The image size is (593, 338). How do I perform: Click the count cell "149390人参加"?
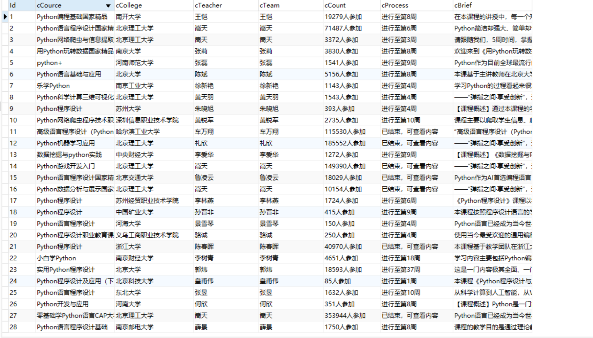pyautogui.click(x=352, y=166)
